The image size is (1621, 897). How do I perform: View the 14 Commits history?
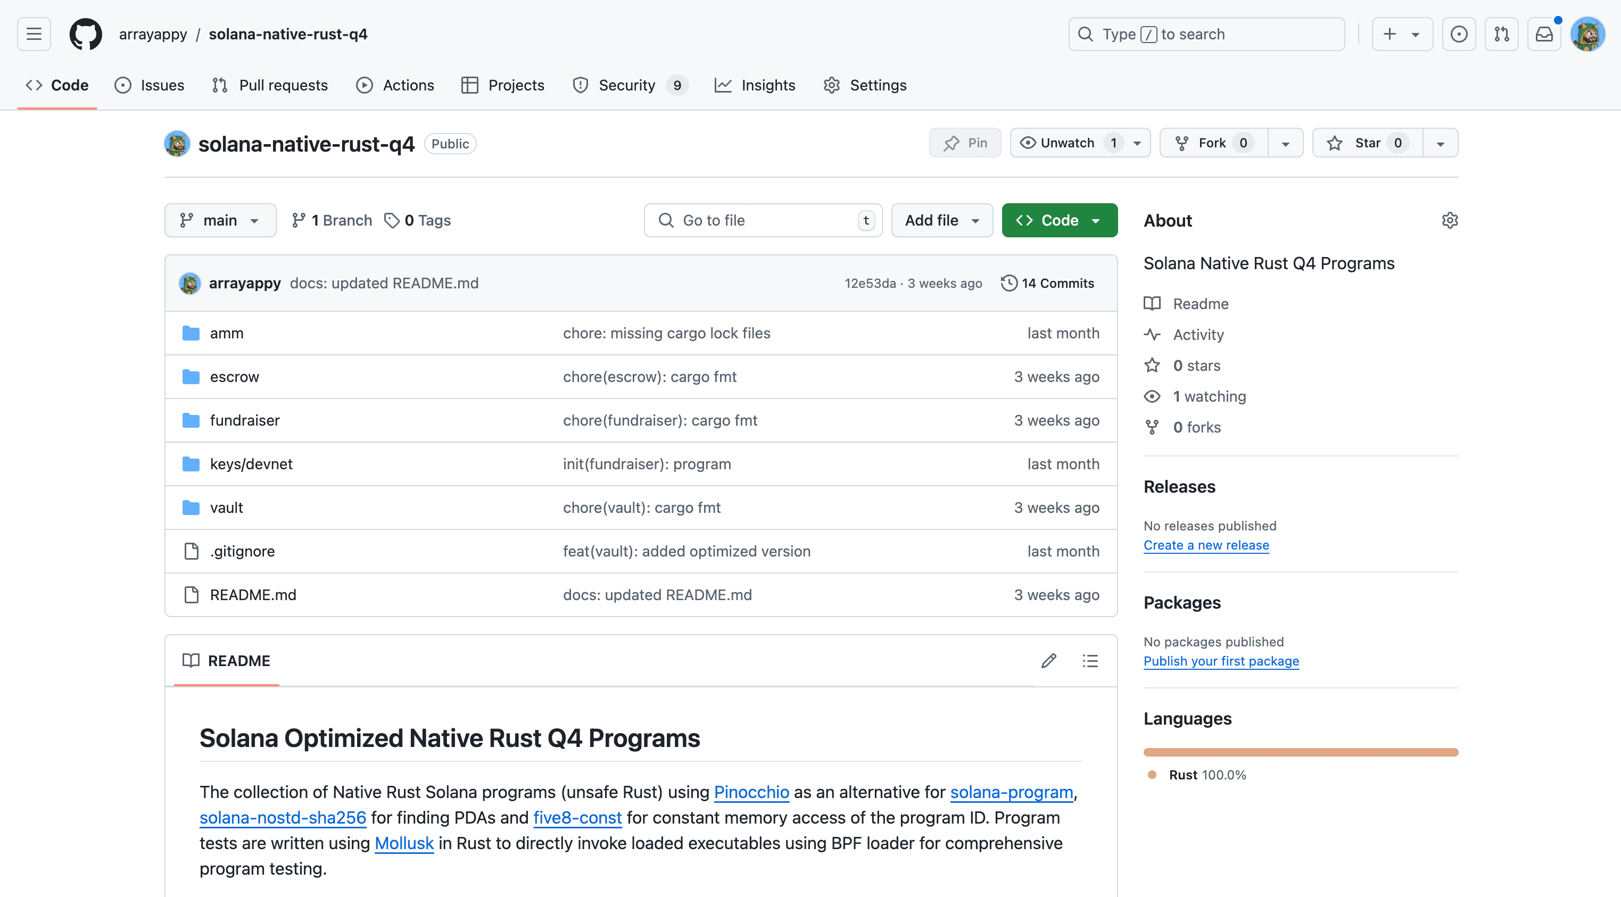(x=1048, y=283)
